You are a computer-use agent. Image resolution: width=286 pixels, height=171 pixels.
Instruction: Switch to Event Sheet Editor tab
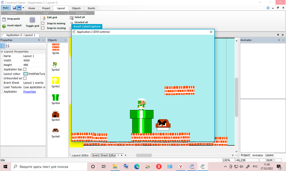coord(104,155)
